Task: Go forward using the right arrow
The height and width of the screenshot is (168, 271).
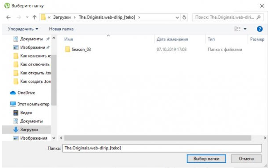Action: [x=19, y=17]
